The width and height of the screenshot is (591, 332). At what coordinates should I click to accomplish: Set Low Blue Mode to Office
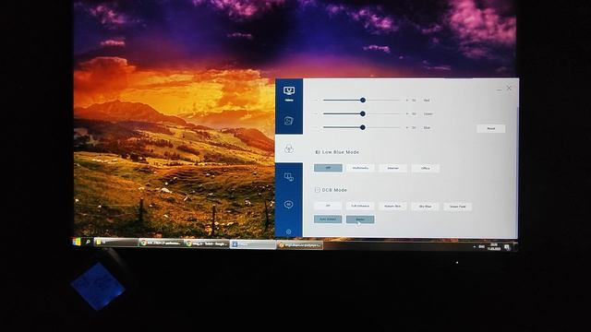(425, 168)
